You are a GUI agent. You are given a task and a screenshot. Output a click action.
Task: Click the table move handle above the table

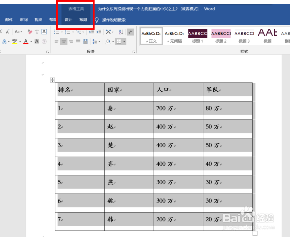tap(52, 80)
